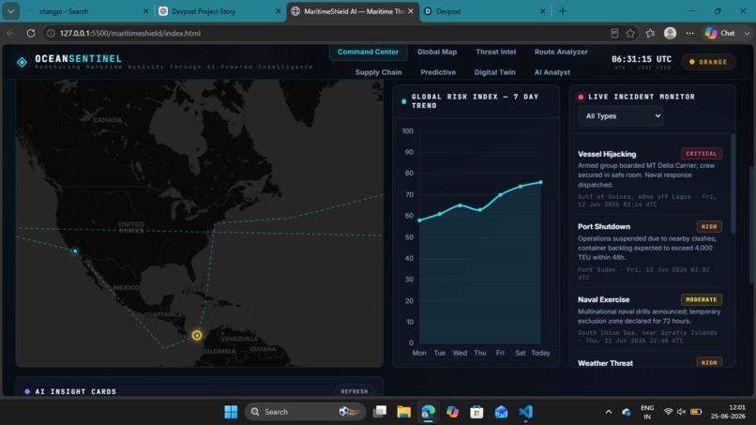Close the chatgpt - Search tab

tap(146, 11)
